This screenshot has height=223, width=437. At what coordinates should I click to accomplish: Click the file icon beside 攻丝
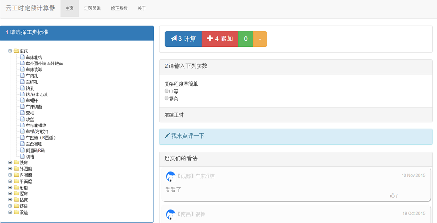pos(22,119)
